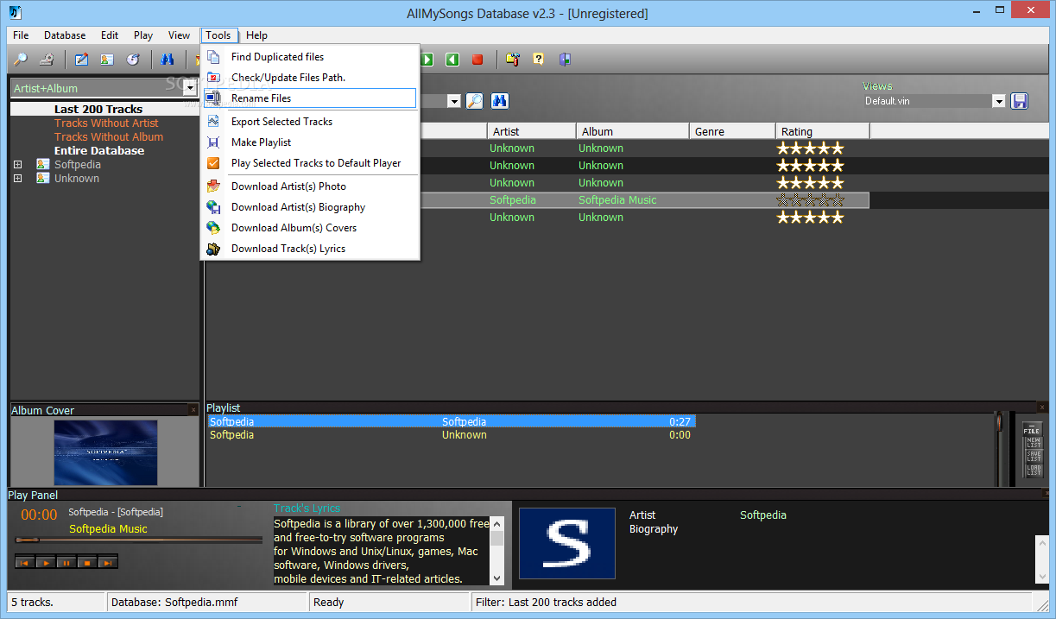The image size is (1056, 619).
Task: Select Last 200 Tracks in tree
Action: coord(98,110)
